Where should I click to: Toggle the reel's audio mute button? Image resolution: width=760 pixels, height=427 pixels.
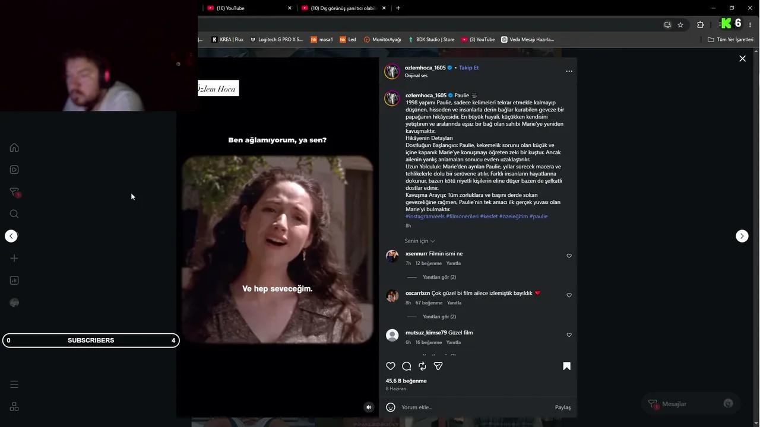(369, 407)
